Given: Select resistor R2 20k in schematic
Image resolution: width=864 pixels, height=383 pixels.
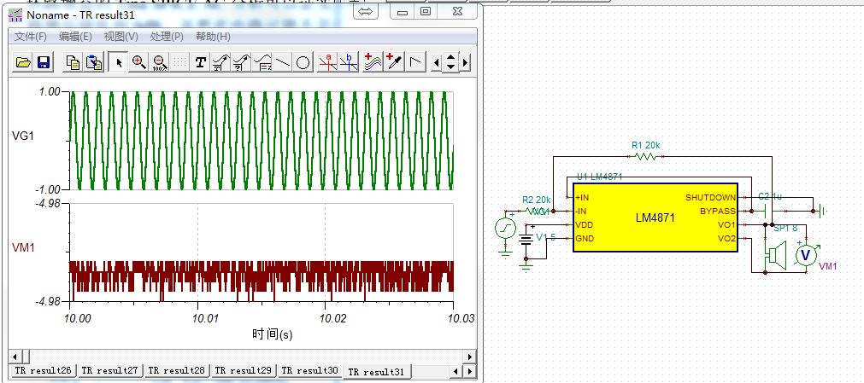Looking at the screenshot, I should coord(536,211).
